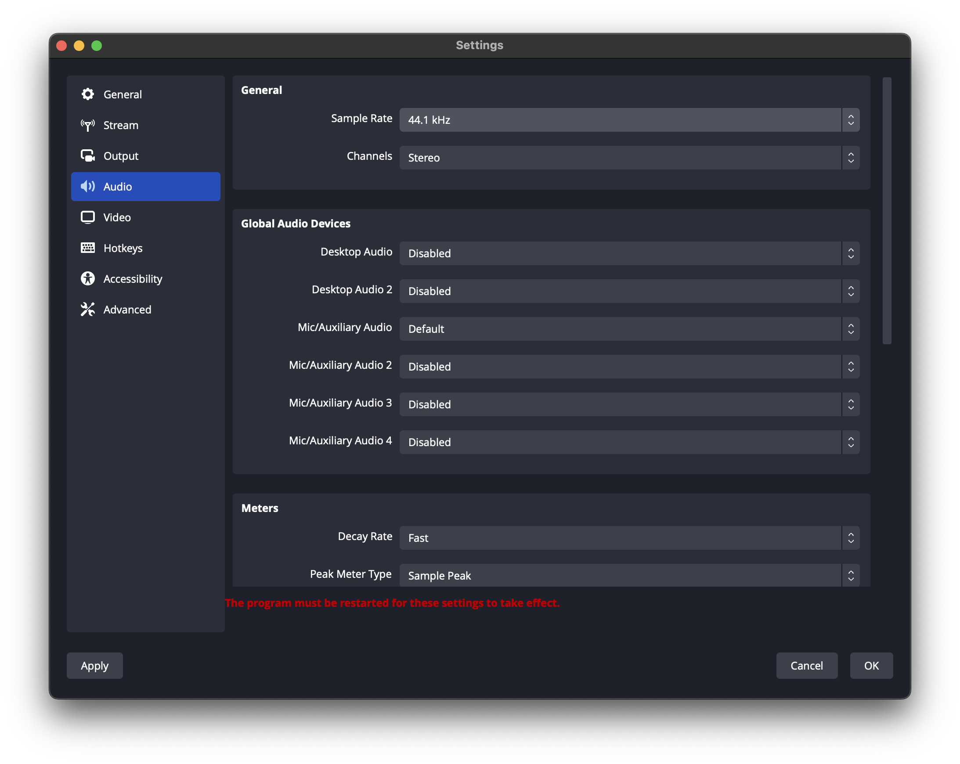960x764 pixels.
Task: Click the Apply button
Action: click(94, 666)
